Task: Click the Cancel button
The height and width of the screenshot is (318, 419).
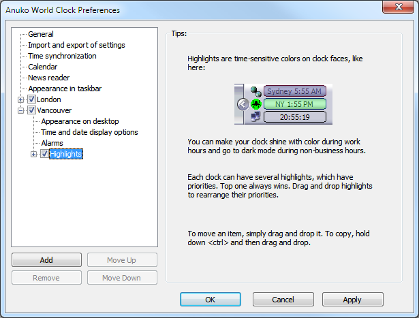Action: (283, 300)
